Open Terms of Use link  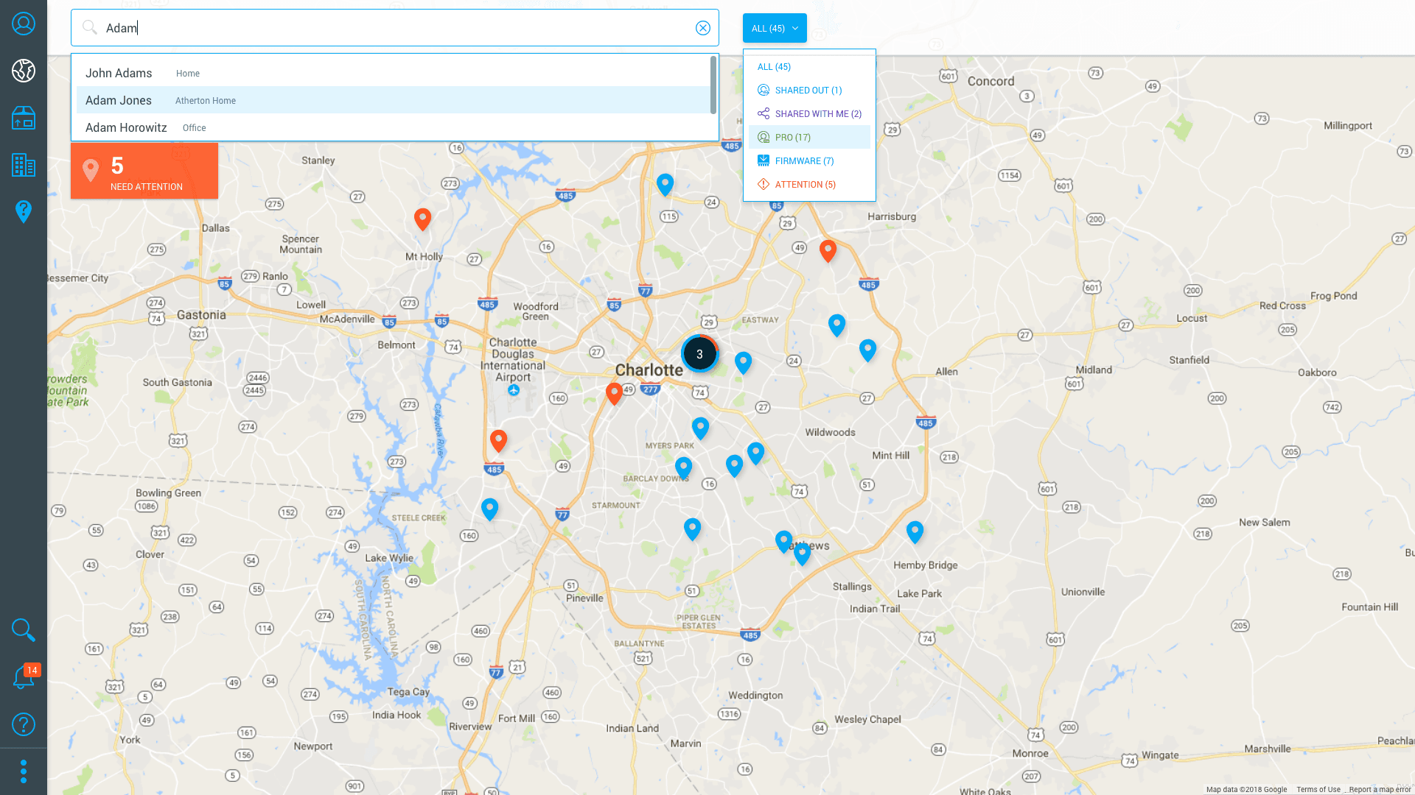[x=1318, y=789]
